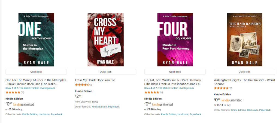Click Quick look under Cross My Heart
The width and height of the screenshot is (279, 123).
pyautogui.click(x=105, y=72)
